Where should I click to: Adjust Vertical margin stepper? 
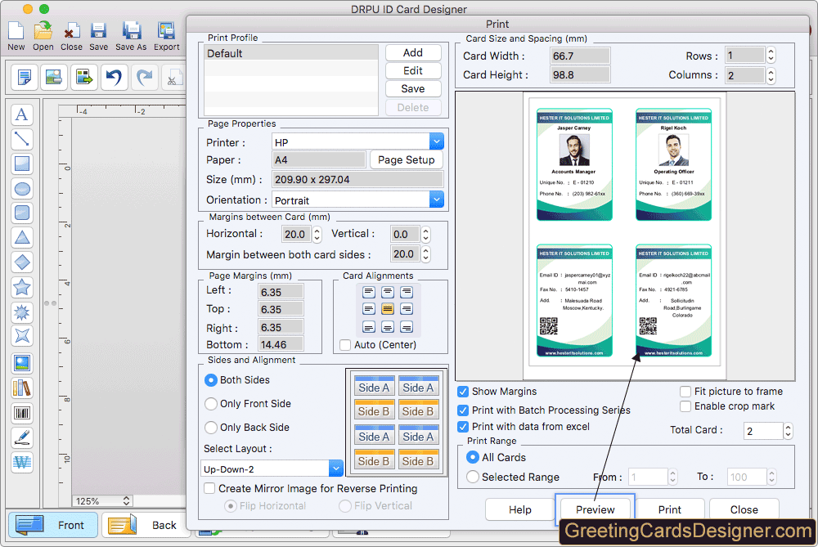click(425, 235)
